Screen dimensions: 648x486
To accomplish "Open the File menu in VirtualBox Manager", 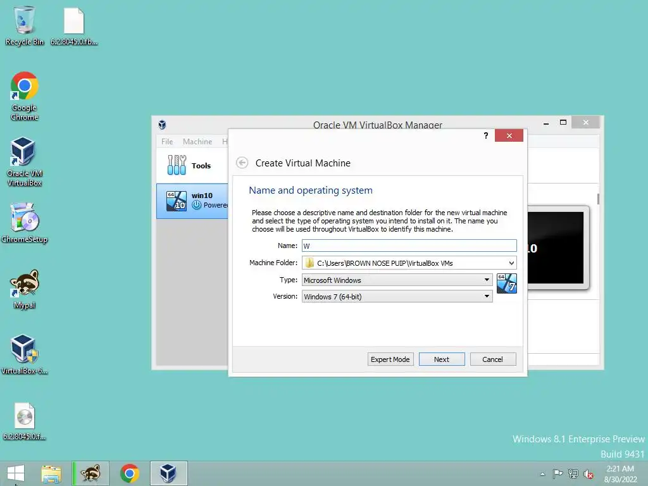I will [x=167, y=141].
